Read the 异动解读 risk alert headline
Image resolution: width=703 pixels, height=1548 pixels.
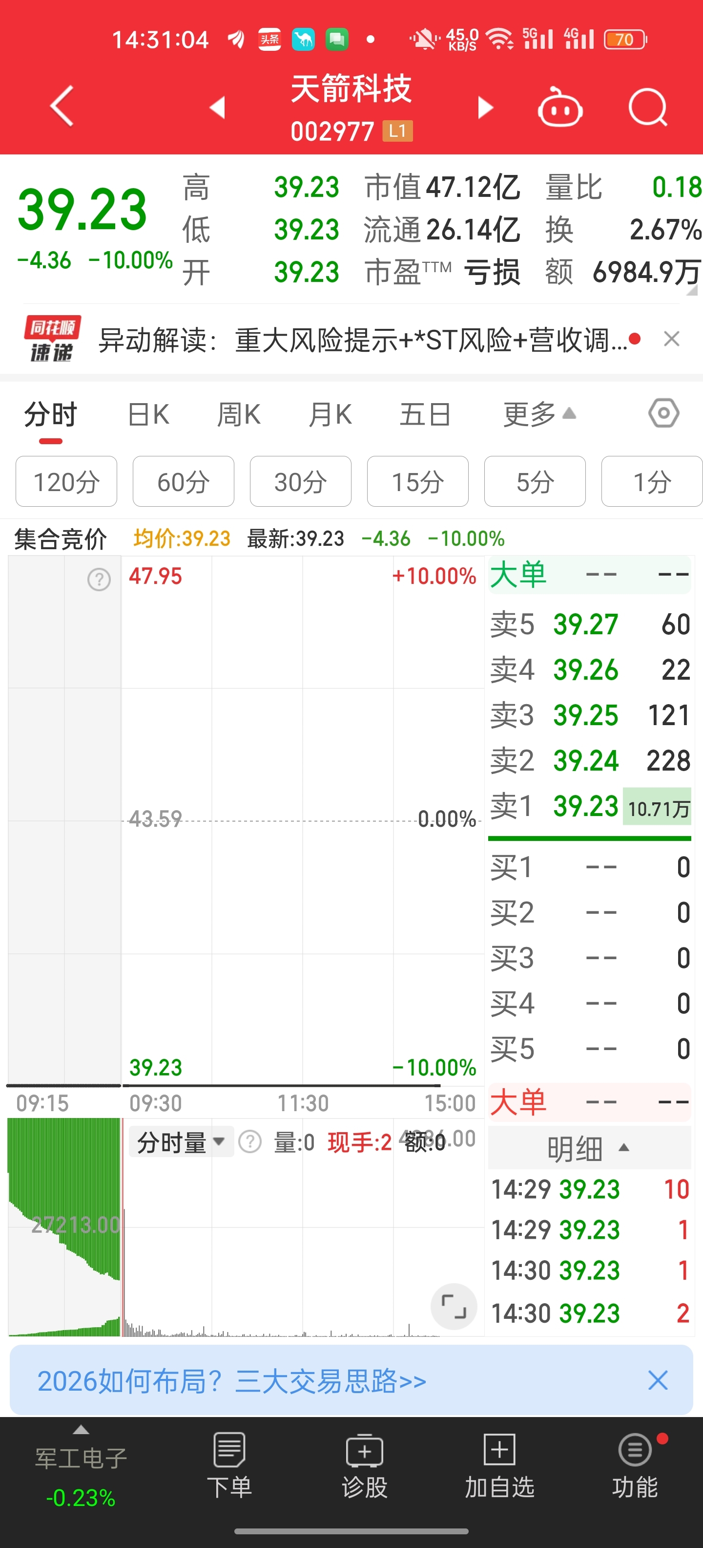(363, 340)
